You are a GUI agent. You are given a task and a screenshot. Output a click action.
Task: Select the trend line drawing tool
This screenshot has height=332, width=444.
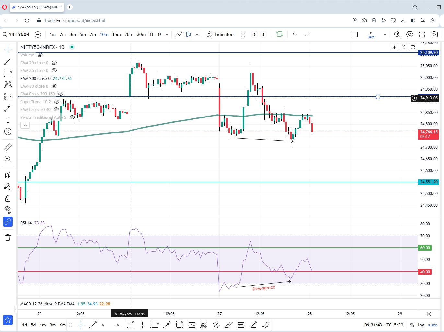point(8,61)
